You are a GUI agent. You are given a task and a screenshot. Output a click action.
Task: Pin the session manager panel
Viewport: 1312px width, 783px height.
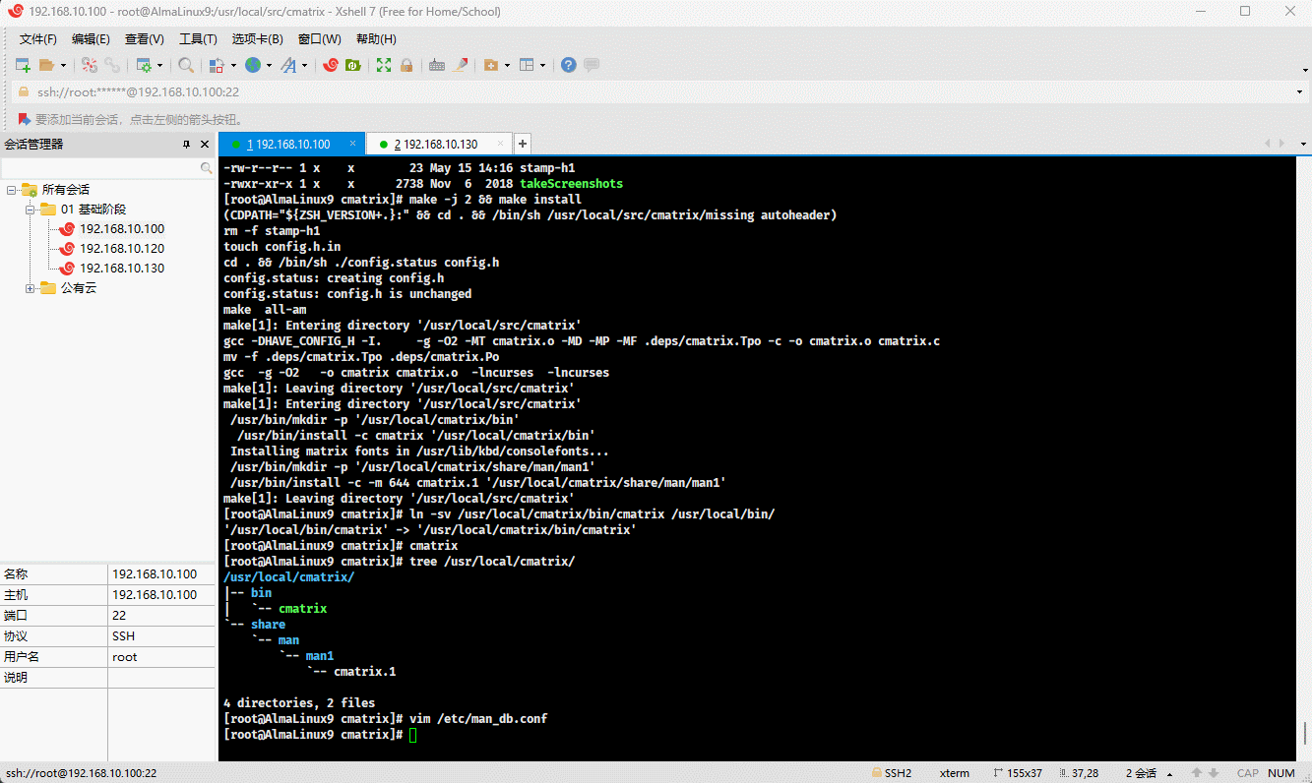tap(187, 145)
